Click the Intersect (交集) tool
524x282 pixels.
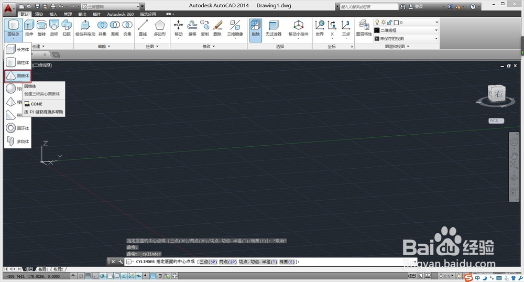point(127,28)
